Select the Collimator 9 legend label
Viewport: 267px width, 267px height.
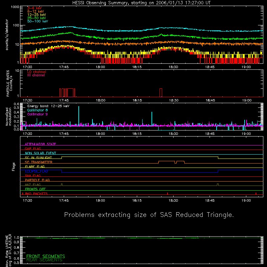(x=37, y=114)
